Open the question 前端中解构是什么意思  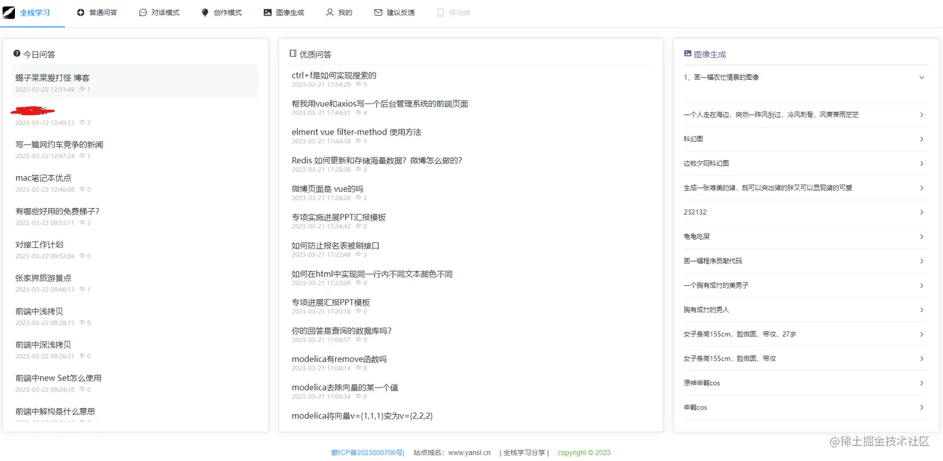click(56, 411)
